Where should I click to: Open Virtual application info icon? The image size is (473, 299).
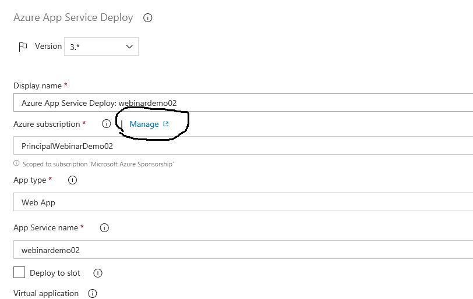[x=92, y=293]
